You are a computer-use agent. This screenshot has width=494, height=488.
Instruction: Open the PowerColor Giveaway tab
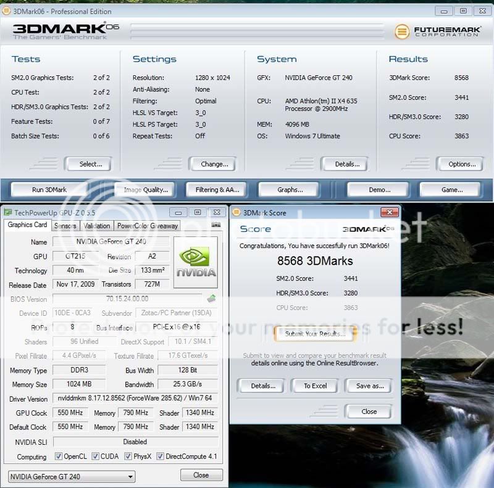148,226
